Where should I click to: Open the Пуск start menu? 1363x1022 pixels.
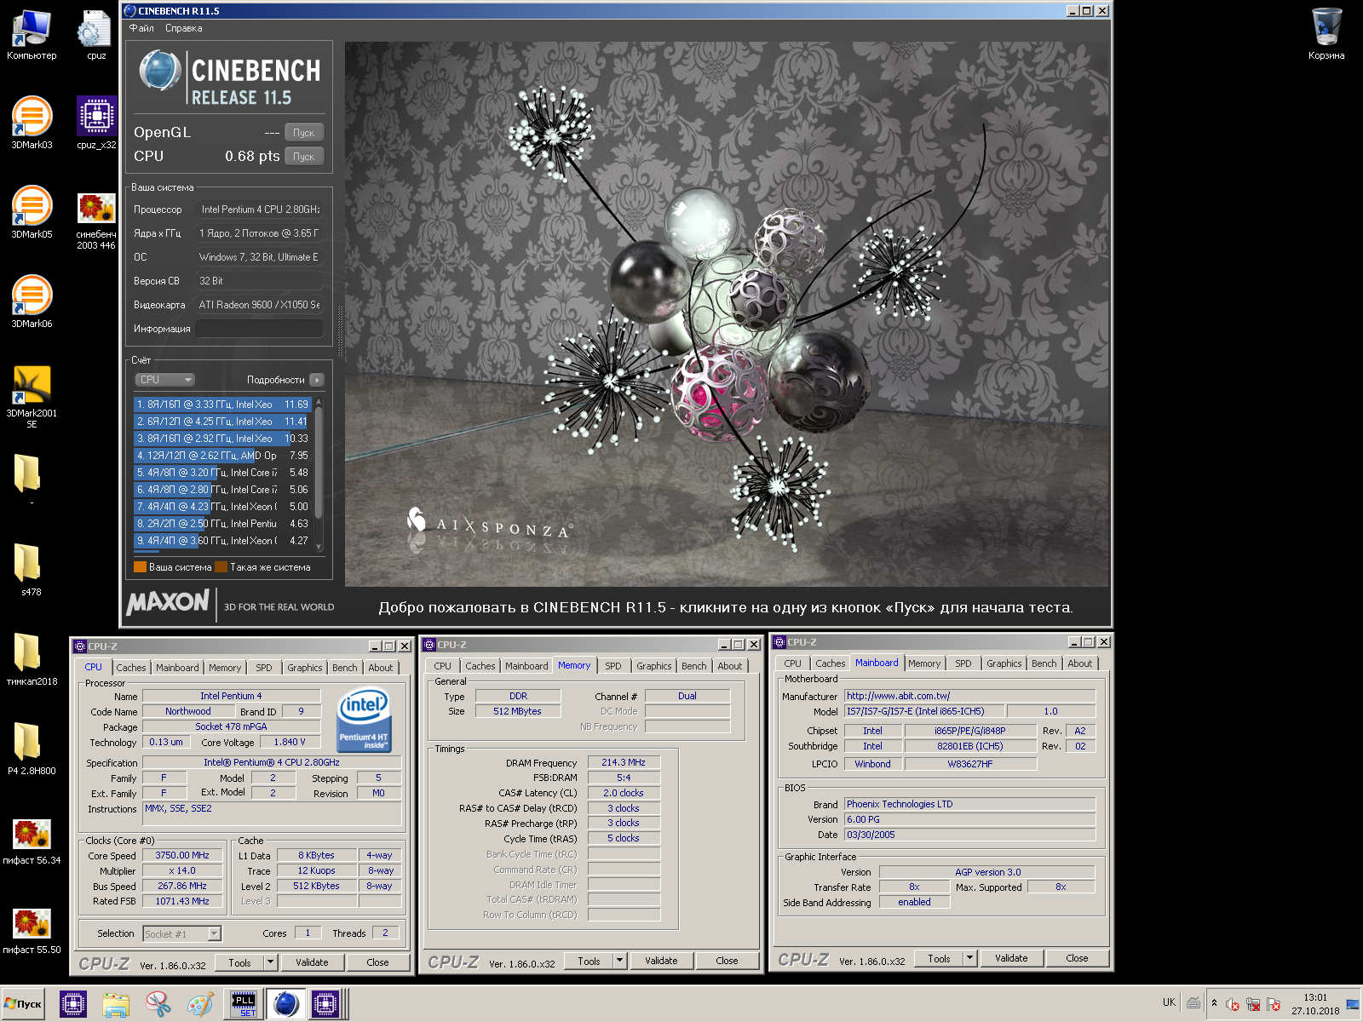24,1004
